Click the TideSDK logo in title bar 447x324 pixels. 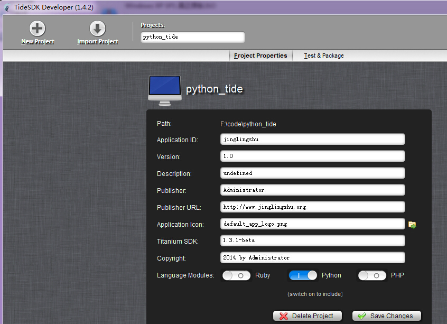tap(7, 7)
